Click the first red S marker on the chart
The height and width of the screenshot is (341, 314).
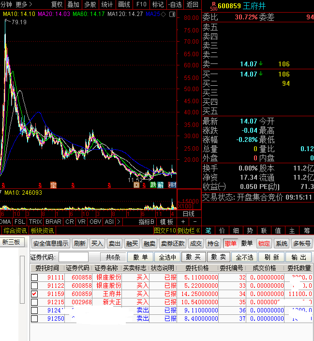pos(3,186)
